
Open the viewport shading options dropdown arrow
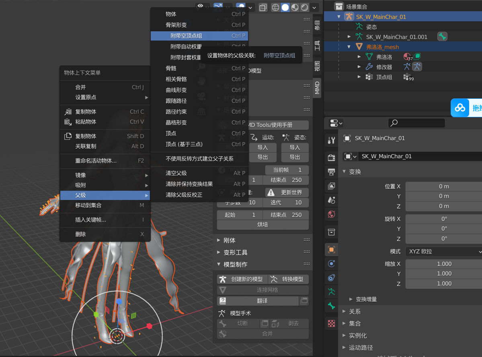coord(314,7)
